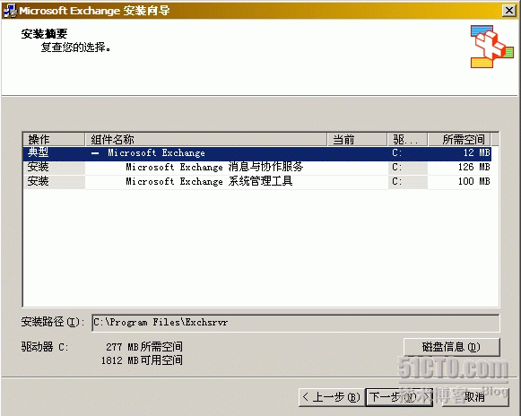The image size is (521, 416).
Task: Click the 操作 column header
Action: pos(54,139)
